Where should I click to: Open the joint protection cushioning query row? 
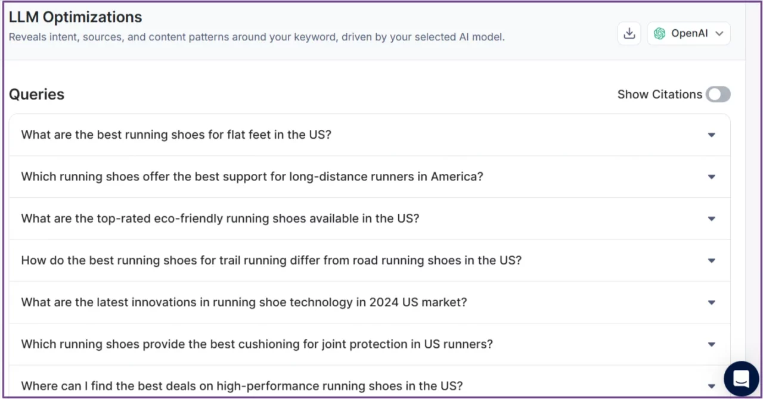click(711, 344)
